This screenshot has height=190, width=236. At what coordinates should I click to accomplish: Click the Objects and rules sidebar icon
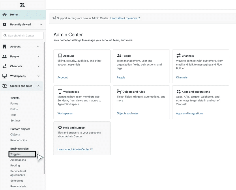click(x=5, y=86)
